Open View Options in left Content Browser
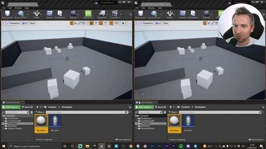This screenshot has height=149, width=266. [x=123, y=140]
